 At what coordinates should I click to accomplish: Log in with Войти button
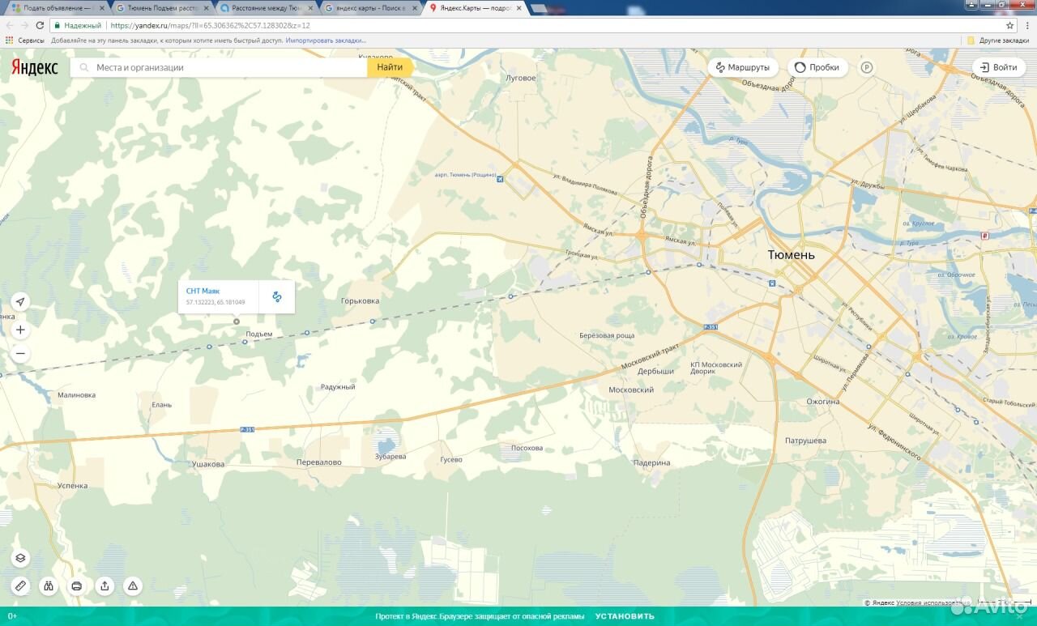coord(998,67)
